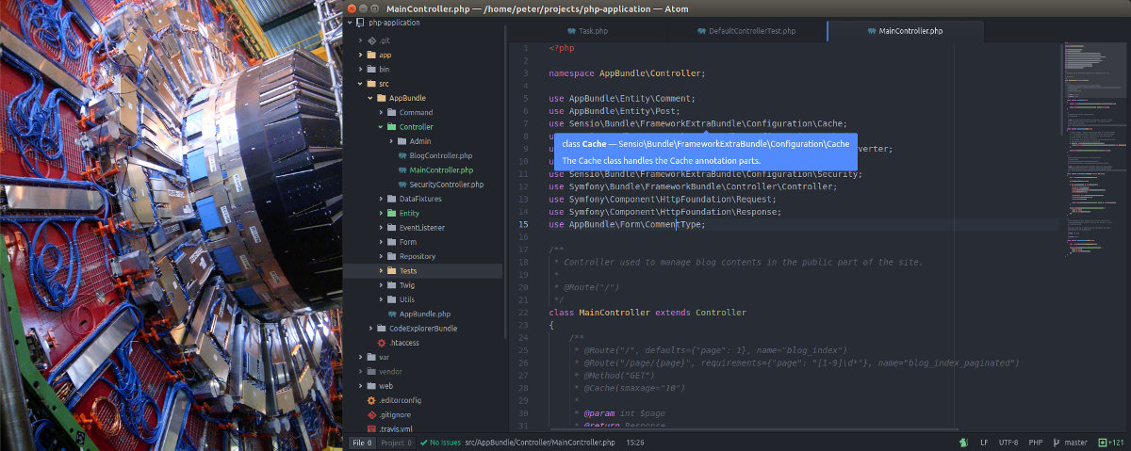Select the File issues scope in status bar
The width and height of the screenshot is (1131, 451).
363,442
